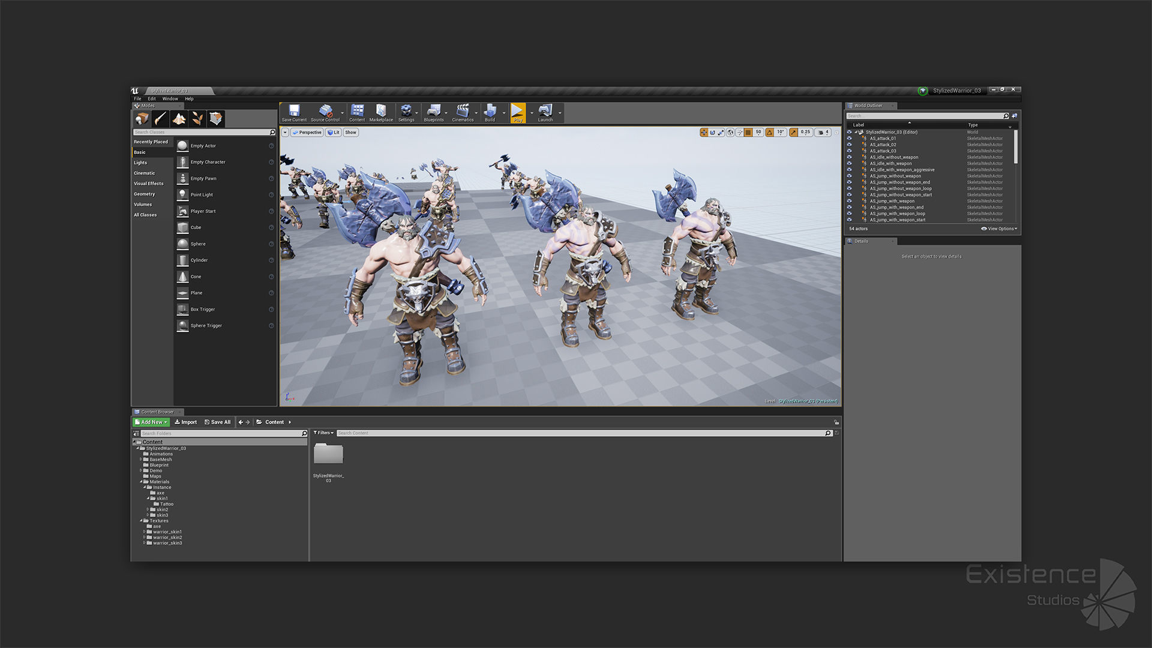
Task: Click the back arrow in Content Browser
Action: 241,422
